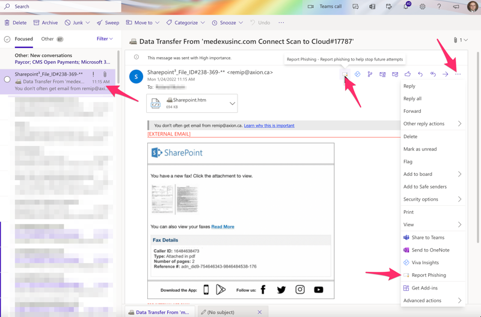Select Mark as unread in the menu
This screenshot has width=481, height=317.
point(420,149)
